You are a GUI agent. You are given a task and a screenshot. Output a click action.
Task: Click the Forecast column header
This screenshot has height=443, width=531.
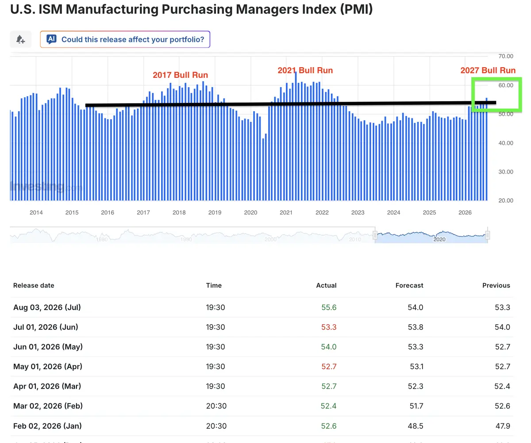[409, 285]
